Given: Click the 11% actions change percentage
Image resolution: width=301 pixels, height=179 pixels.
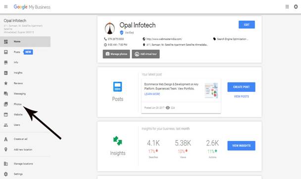Looking at the screenshot, I should pos(211,151).
